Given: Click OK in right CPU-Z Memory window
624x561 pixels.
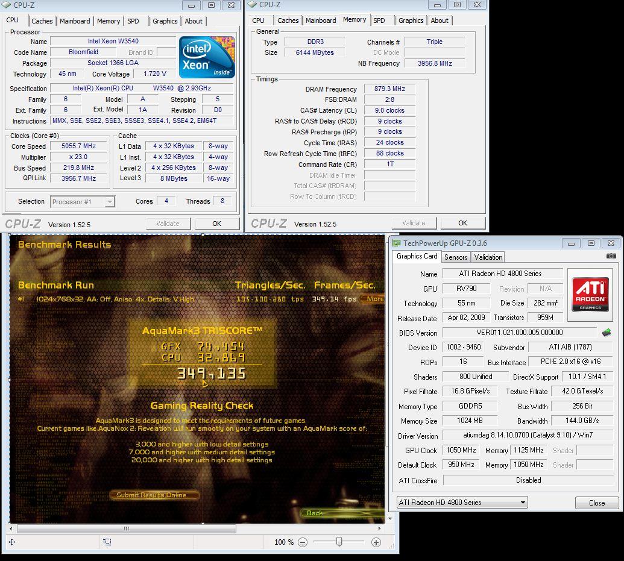Looking at the screenshot, I should [463, 223].
